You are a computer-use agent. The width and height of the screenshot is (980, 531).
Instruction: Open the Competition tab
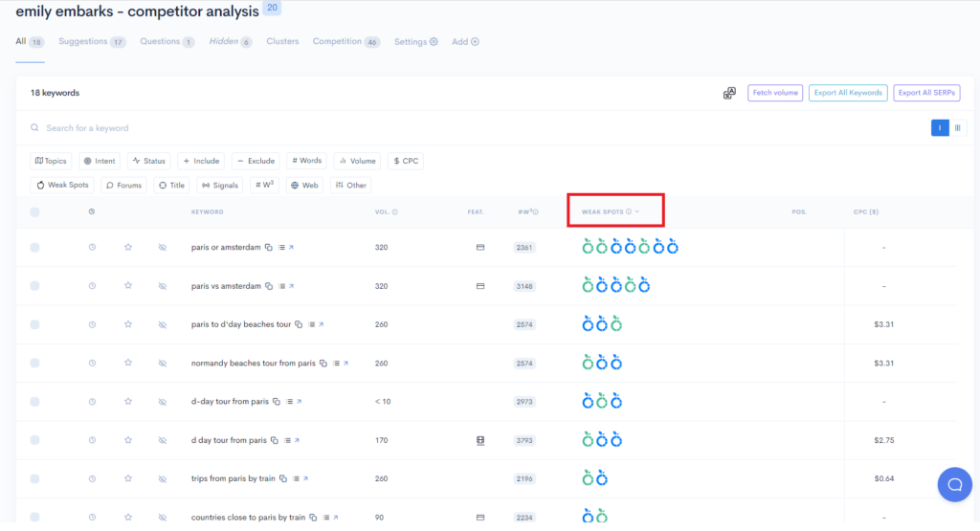(337, 42)
